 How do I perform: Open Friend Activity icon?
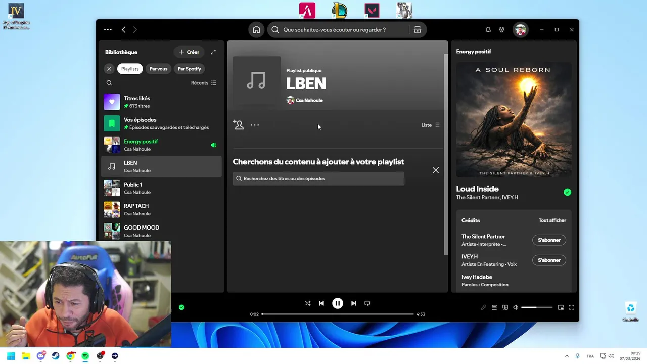tap(502, 30)
